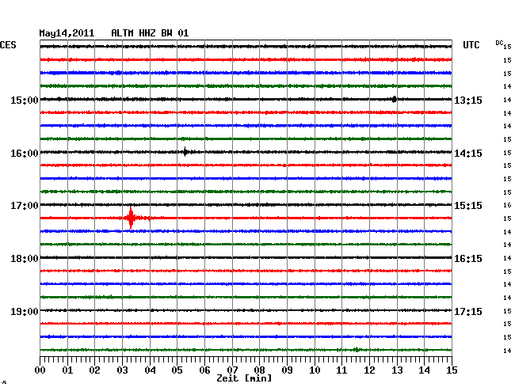
Task: Click the 13:15 UTC time label
Action: point(468,100)
